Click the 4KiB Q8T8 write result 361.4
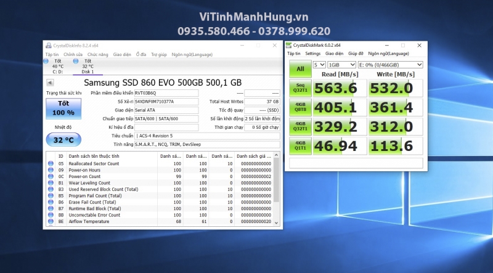Viewport: 493px width, 273px height. click(396, 108)
